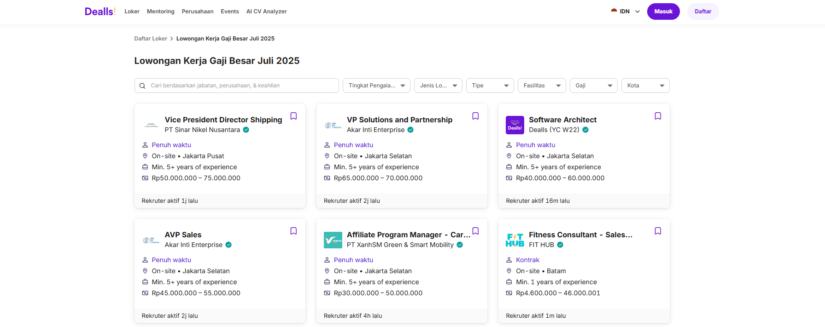
Task: Click the Akar Inti Enterprise logo on AVP Sales card
Action: tap(151, 240)
